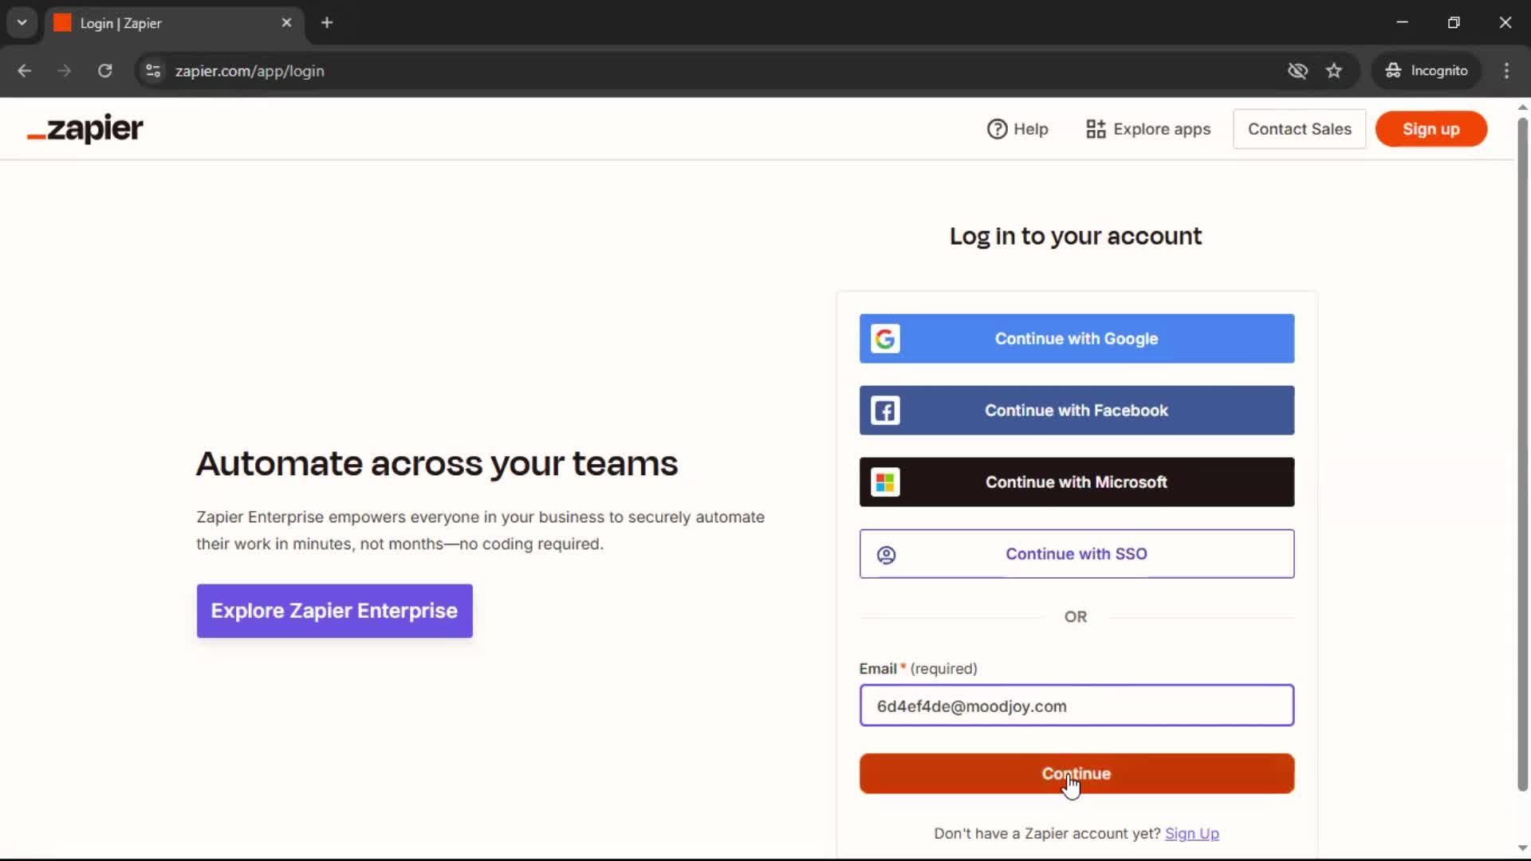Follow the Sign Up link
The image size is (1531, 861).
pyautogui.click(x=1192, y=834)
